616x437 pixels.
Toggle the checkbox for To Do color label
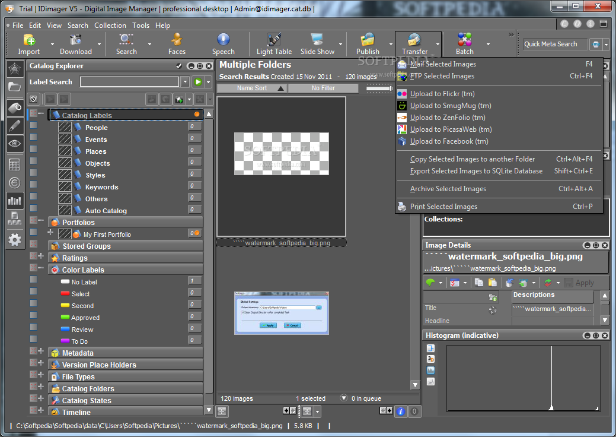[33, 338]
